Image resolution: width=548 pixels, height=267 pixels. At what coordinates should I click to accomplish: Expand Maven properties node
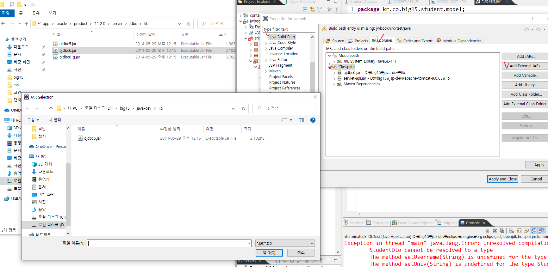pyautogui.click(x=266, y=71)
